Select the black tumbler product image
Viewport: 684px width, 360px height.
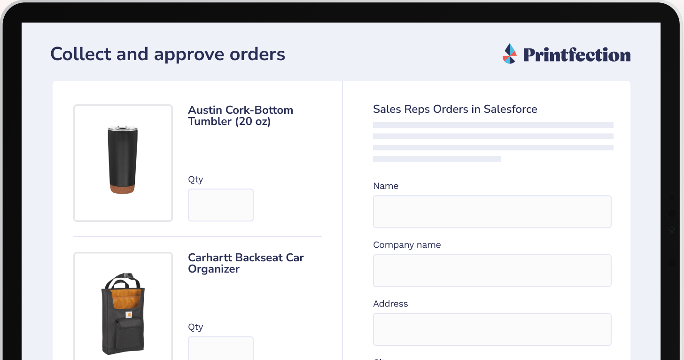point(123,160)
